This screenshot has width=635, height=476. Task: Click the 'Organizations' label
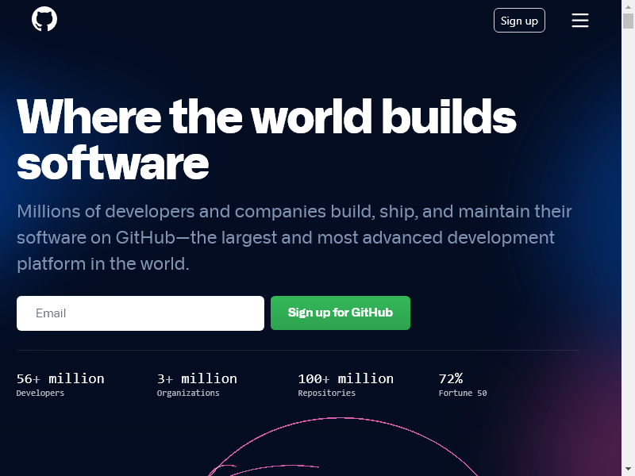tap(188, 393)
